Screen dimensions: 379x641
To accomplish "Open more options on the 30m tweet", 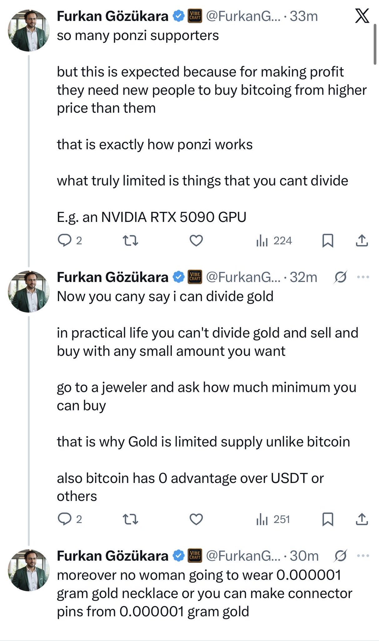I will (363, 556).
